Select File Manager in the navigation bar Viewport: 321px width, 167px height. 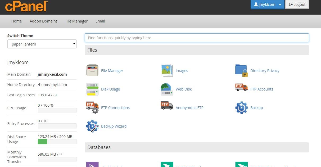tap(76, 21)
